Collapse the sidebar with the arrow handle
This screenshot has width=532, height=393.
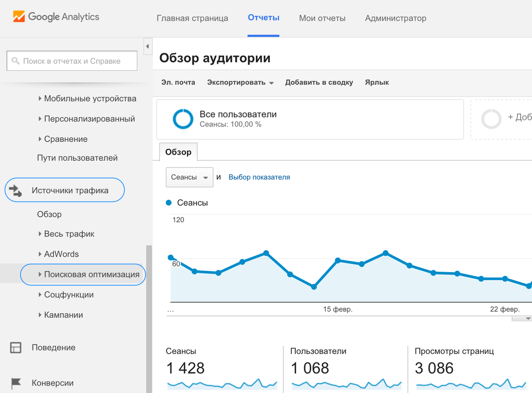147,46
